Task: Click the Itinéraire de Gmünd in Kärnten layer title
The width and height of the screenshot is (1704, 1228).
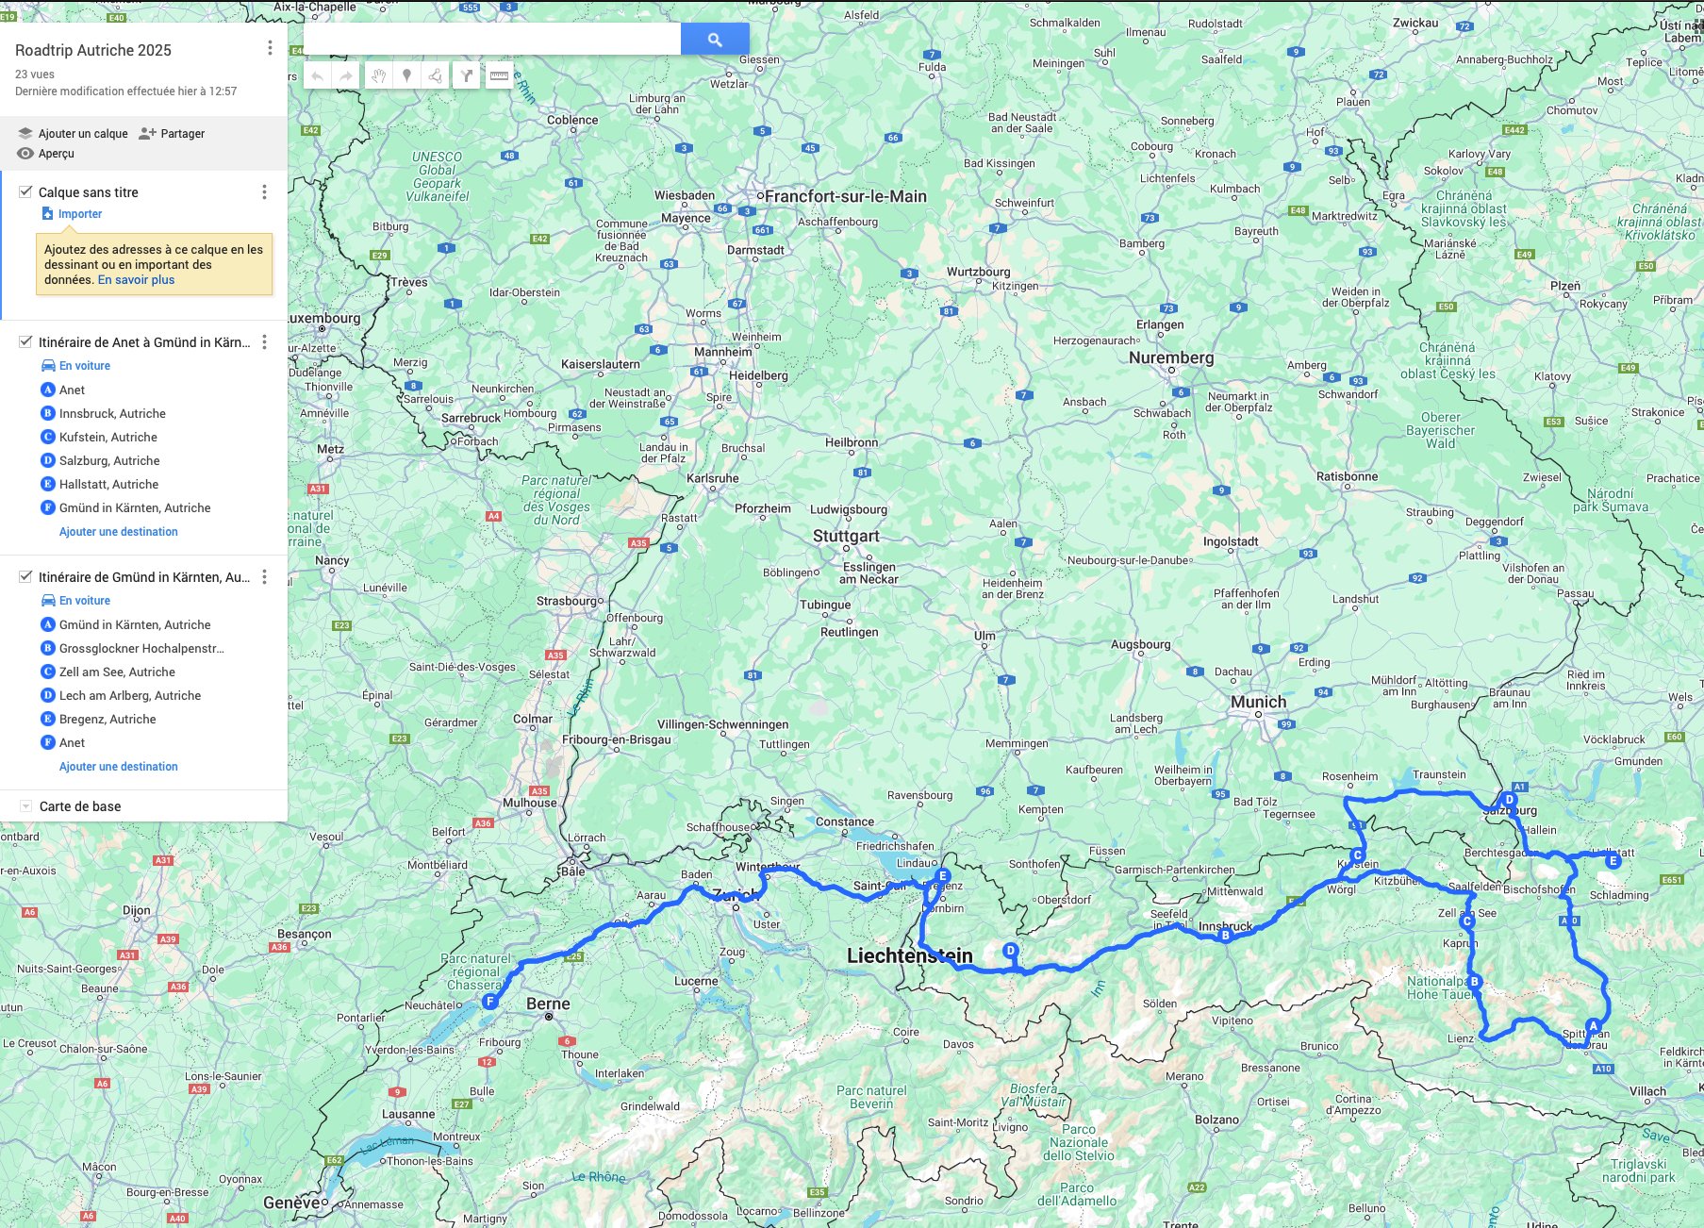Action: [x=144, y=577]
